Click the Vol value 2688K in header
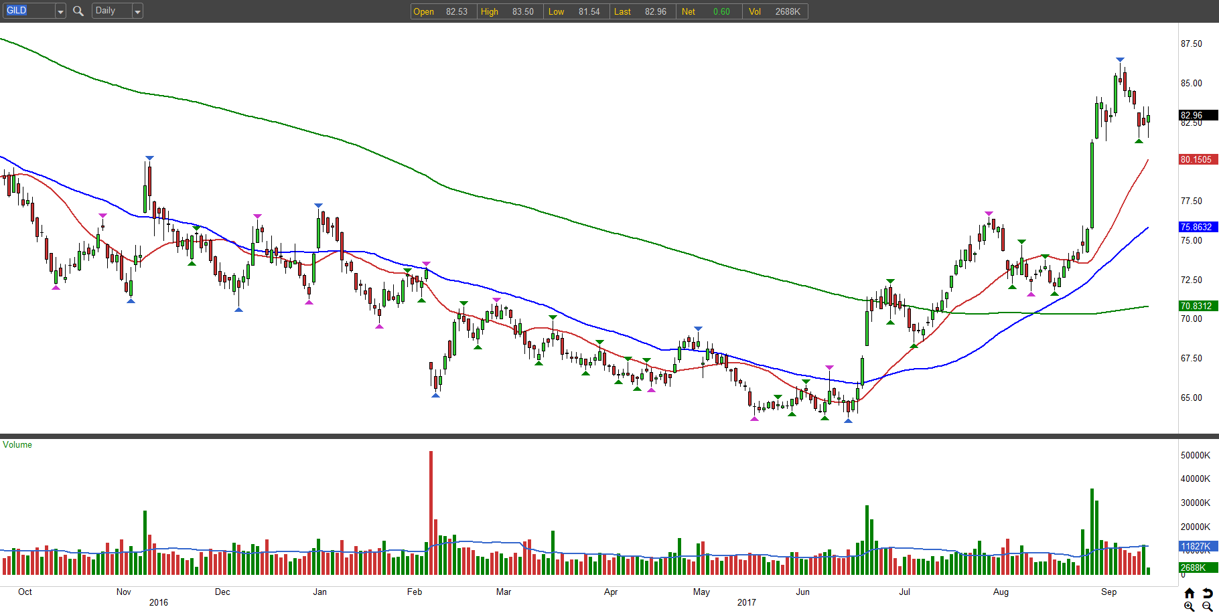 (x=788, y=11)
